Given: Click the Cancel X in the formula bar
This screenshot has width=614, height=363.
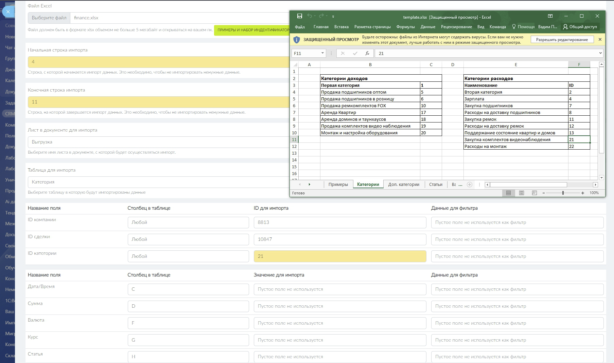Looking at the screenshot, I should pyautogui.click(x=343, y=53).
